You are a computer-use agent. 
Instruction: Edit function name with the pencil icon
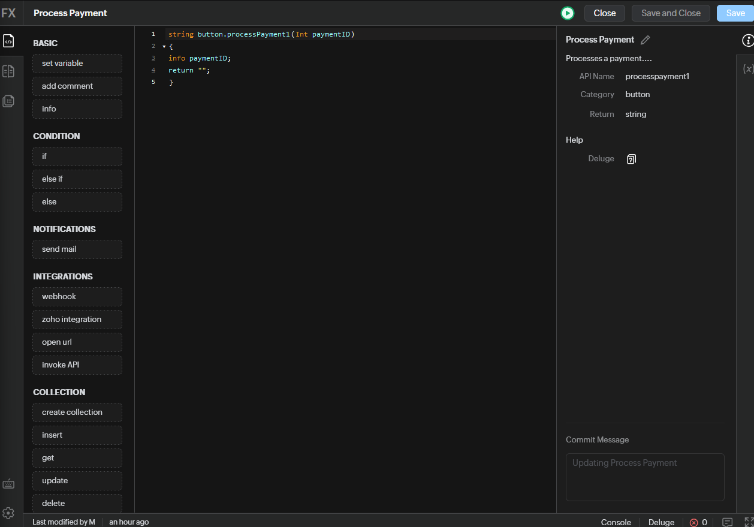(645, 40)
